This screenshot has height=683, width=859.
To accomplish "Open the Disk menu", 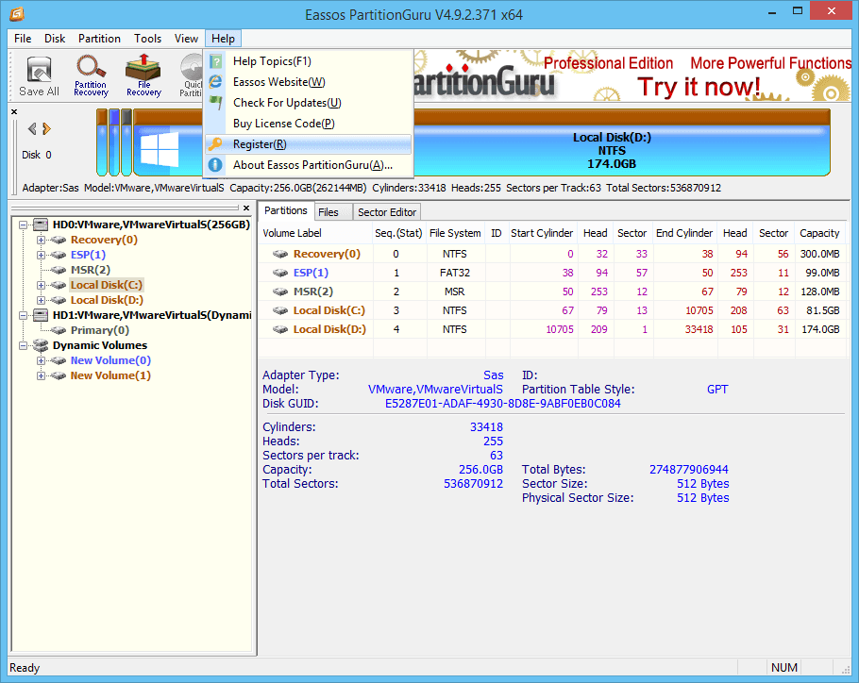I will (x=55, y=39).
